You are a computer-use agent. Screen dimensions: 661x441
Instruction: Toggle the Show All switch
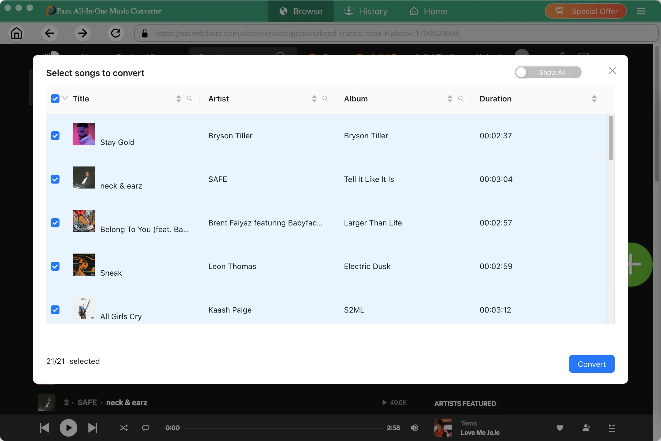548,72
